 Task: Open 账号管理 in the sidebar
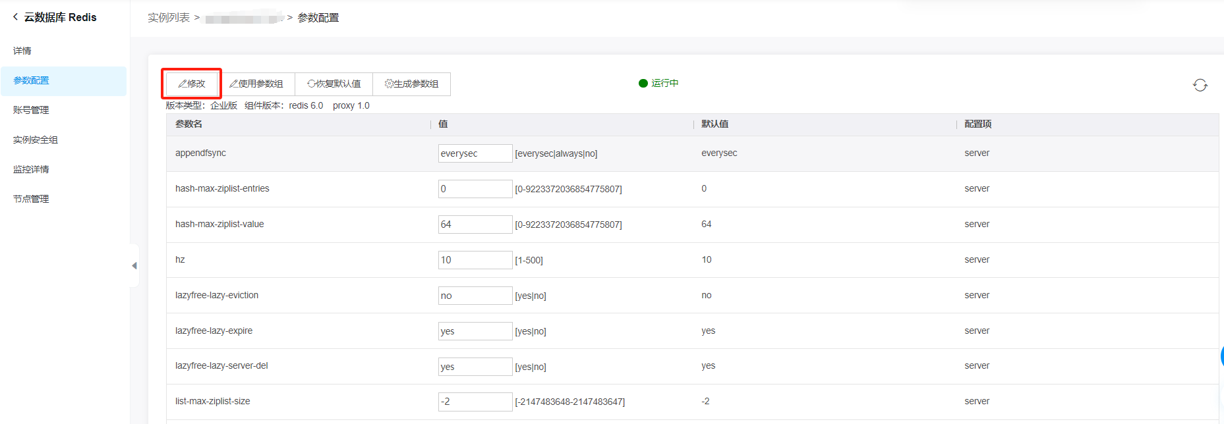[x=31, y=110]
